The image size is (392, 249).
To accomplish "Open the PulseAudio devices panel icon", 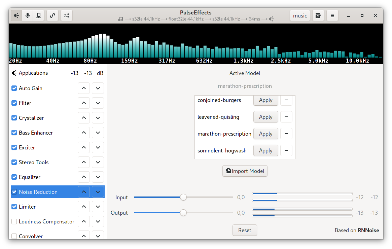I will (39, 15).
